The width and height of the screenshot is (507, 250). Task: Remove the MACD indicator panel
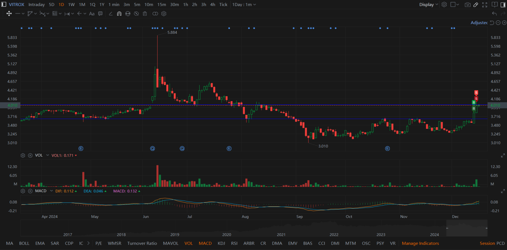[x=30, y=191]
